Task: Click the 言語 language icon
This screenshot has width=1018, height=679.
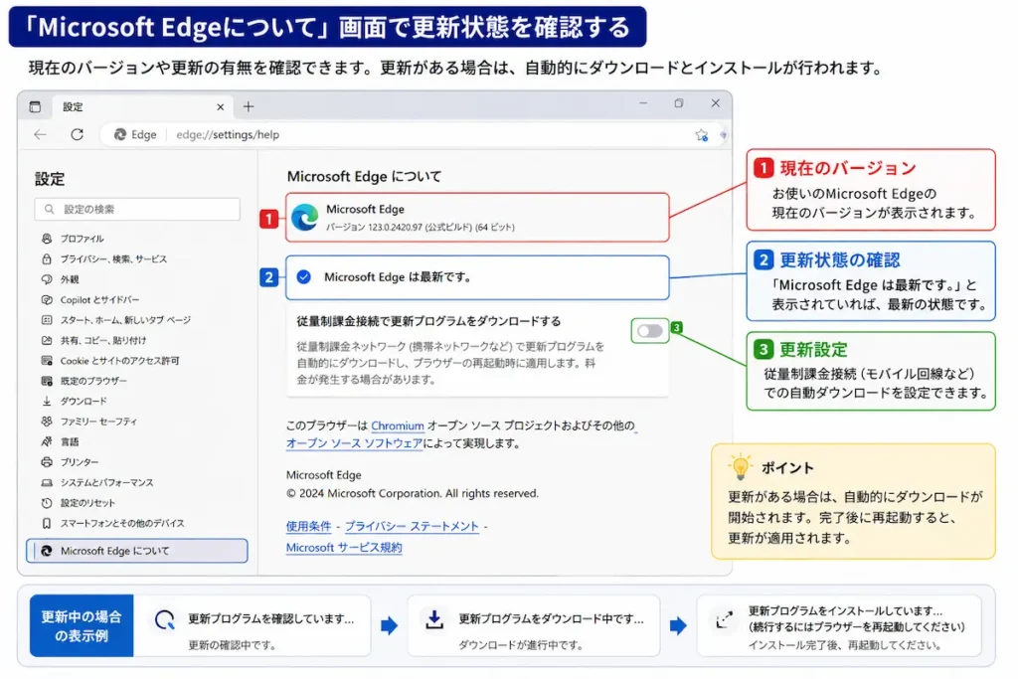Action: pyautogui.click(x=47, y=441)
